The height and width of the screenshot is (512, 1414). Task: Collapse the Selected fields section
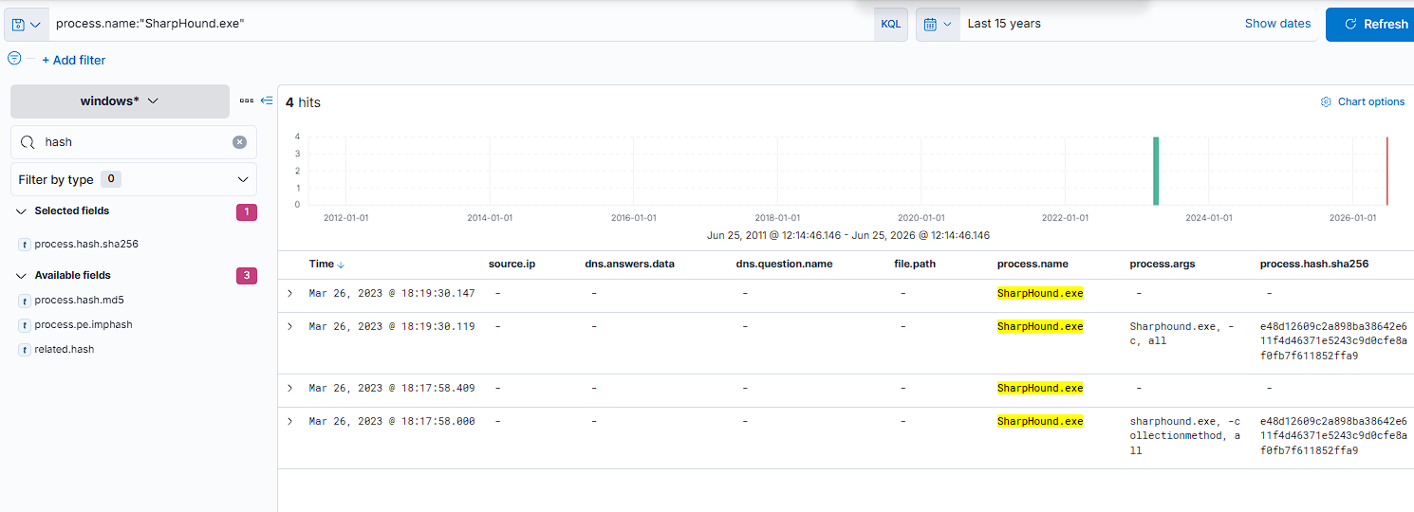pos(22,211)
